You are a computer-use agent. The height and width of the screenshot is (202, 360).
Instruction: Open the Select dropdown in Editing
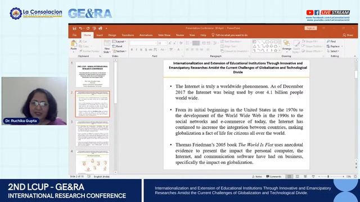tap(333, 51)
